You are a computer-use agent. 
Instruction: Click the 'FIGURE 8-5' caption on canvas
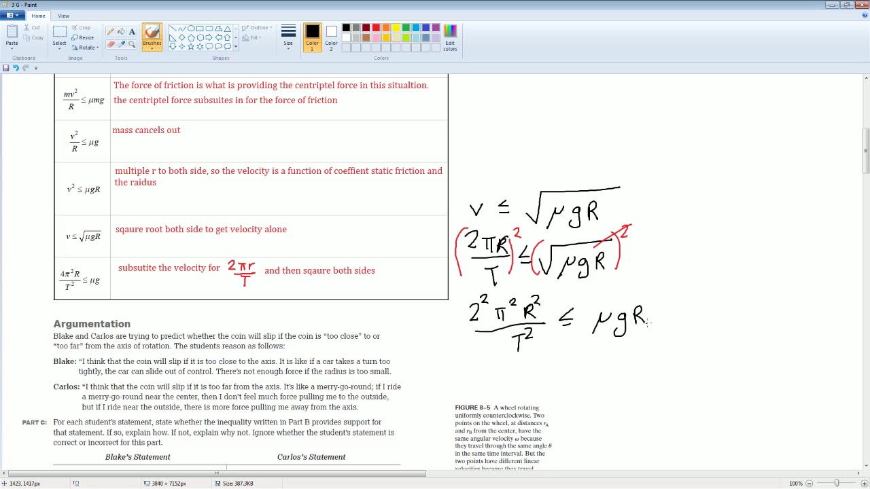tap(472, 407)
